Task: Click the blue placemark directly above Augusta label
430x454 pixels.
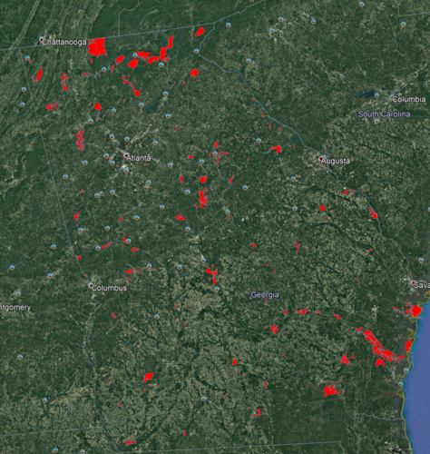Action: (x=324, y=157)
